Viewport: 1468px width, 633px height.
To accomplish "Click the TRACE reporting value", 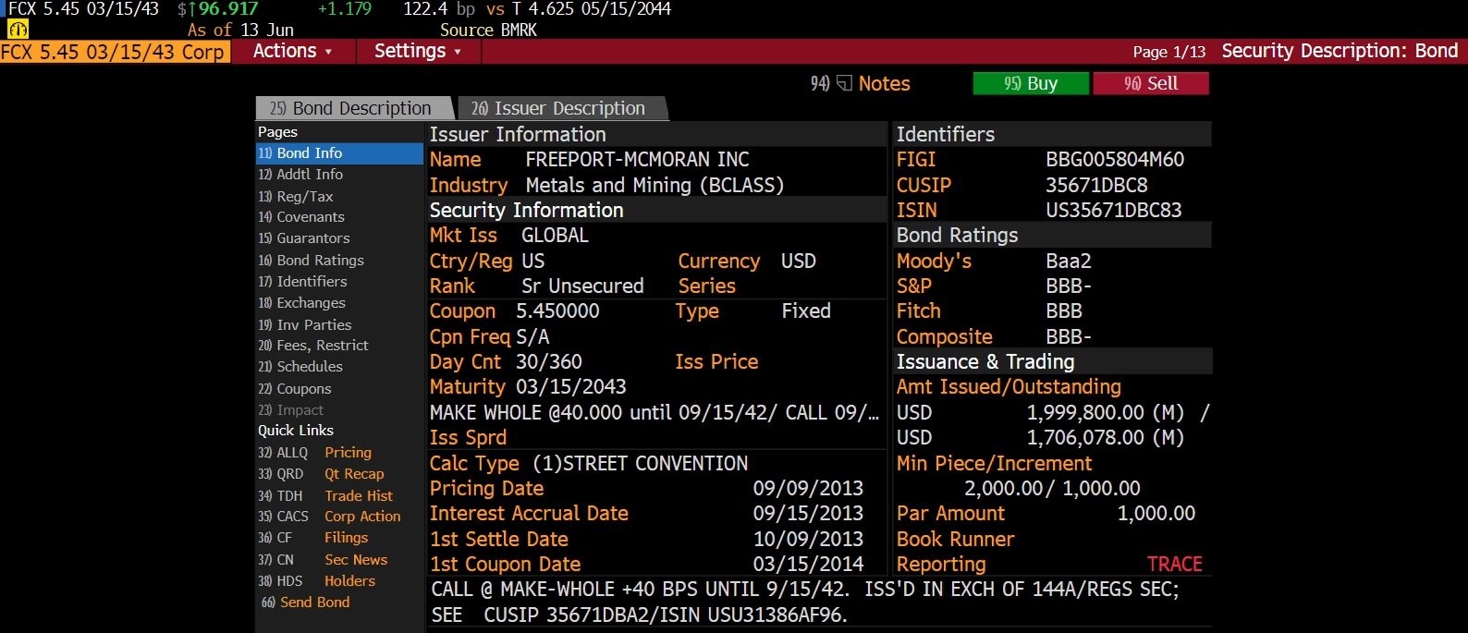I will click(1175, 565).
